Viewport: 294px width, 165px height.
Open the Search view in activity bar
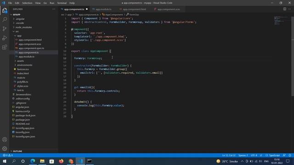click(5, 19)
